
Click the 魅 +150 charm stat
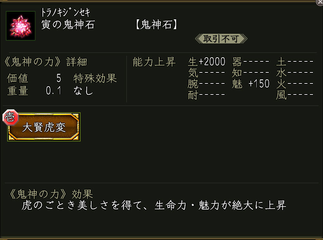pyautogui.click(x=251, y=84)
